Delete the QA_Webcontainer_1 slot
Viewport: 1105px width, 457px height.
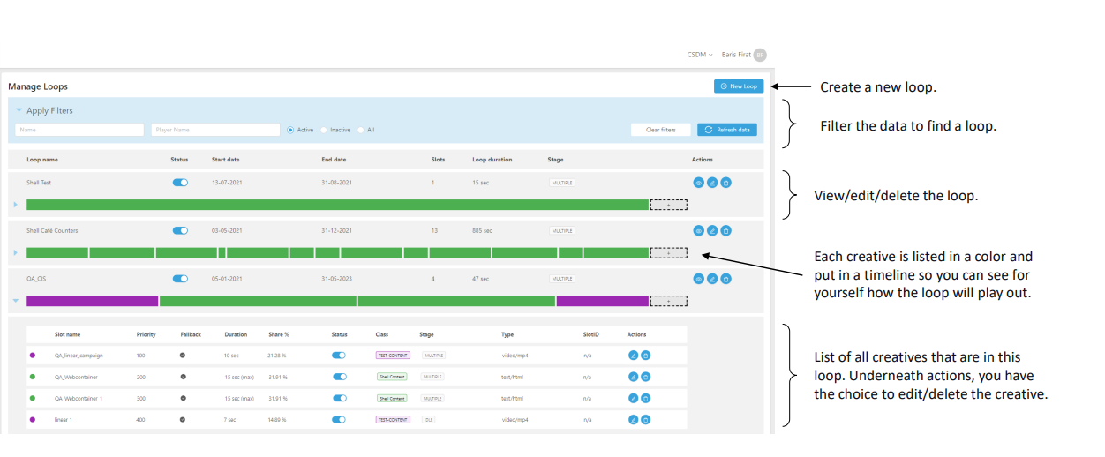click(645, 398)
